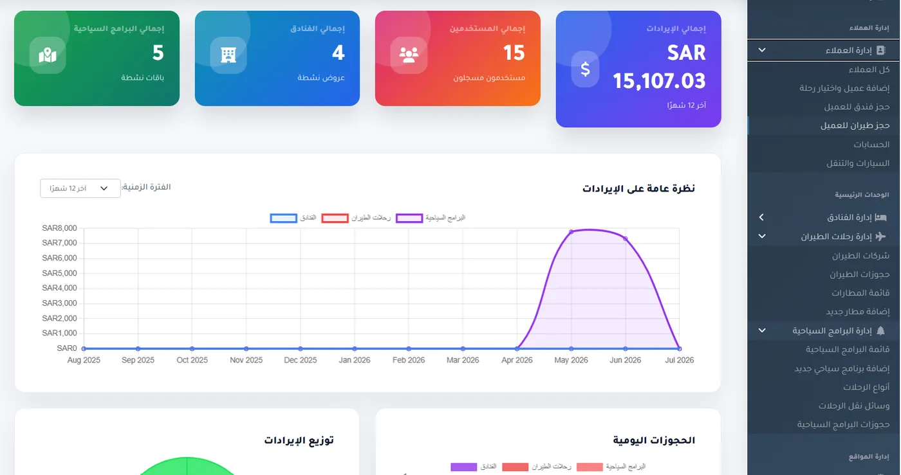Click the purple May 2026 peak data point

(571, 231)
